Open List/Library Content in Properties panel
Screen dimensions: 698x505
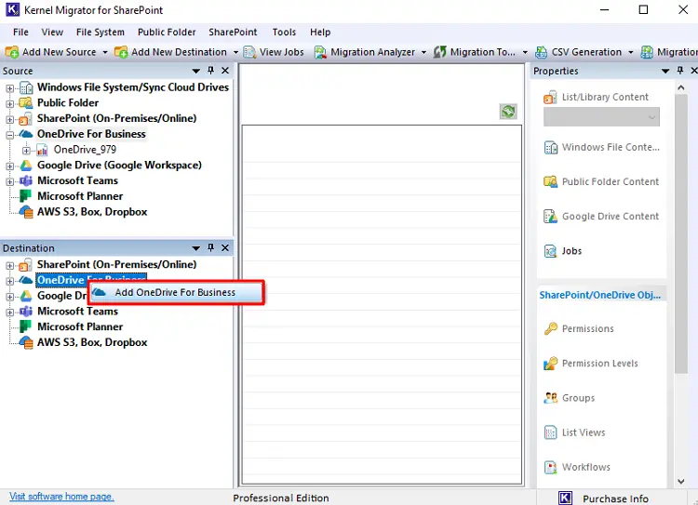click(x=605, y=97)
